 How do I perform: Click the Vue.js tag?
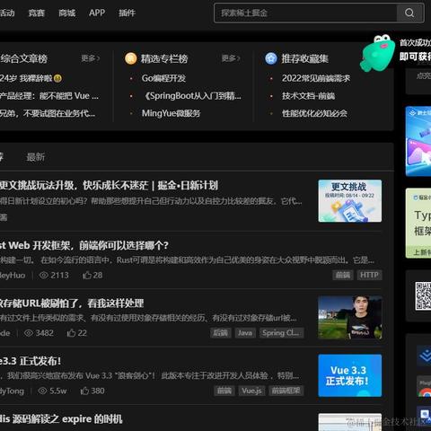point(251,391)
